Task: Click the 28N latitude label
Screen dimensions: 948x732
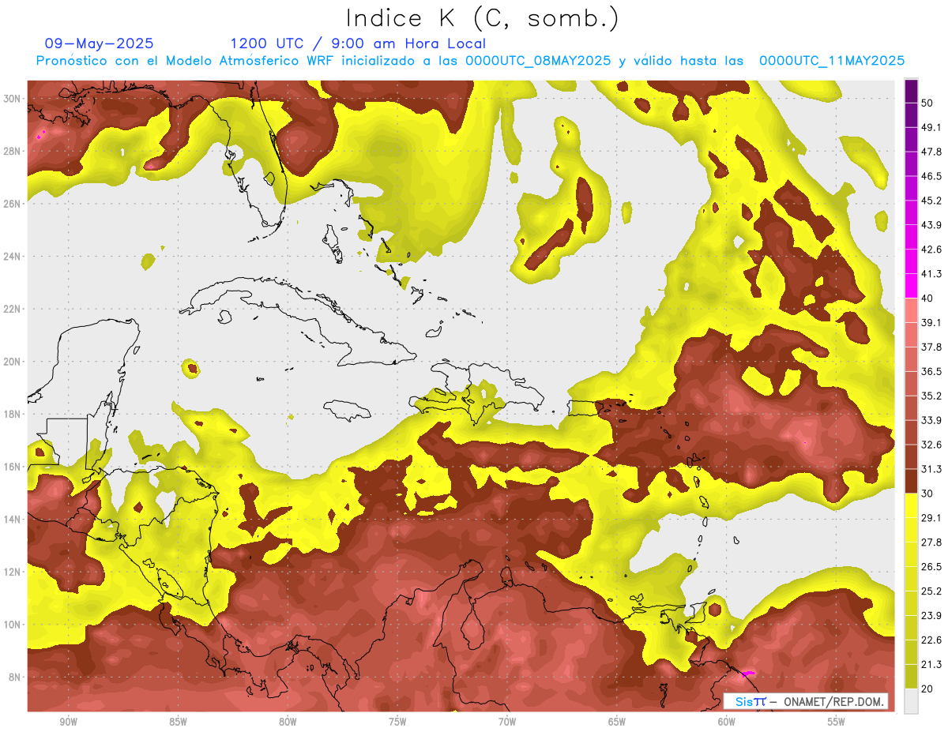Action: 13,151
